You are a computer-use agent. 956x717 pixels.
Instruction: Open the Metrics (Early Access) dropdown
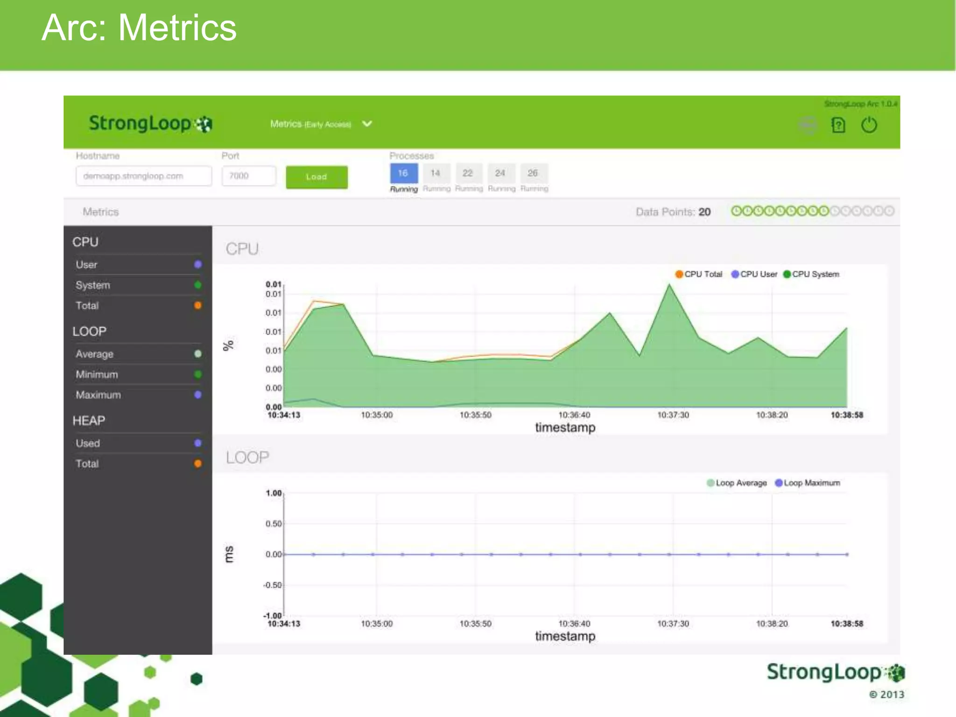click(x=321, y=124)
